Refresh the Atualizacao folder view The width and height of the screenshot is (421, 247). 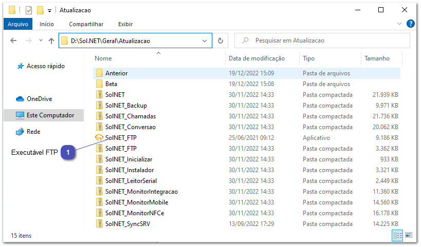click(221, 40)
